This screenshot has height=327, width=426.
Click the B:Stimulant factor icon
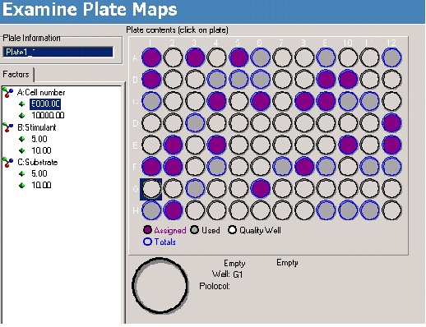point(7,127)
